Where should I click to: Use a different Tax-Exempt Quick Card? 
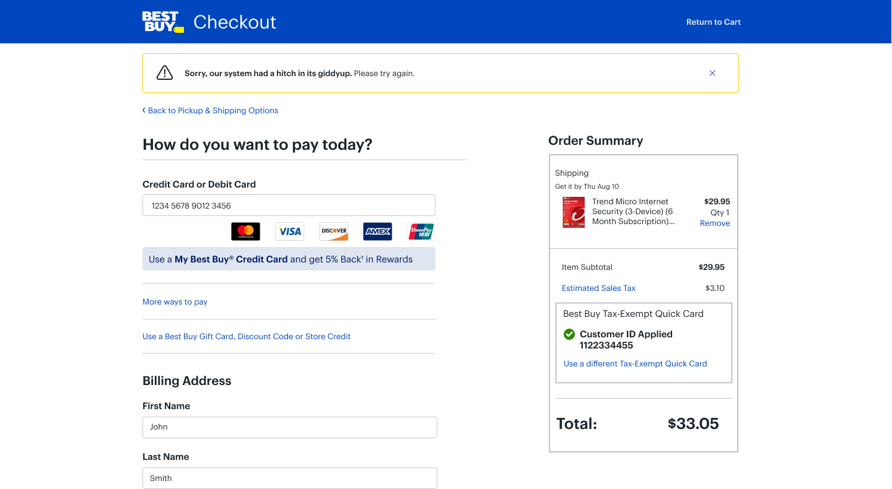click(x=635, y=364)
